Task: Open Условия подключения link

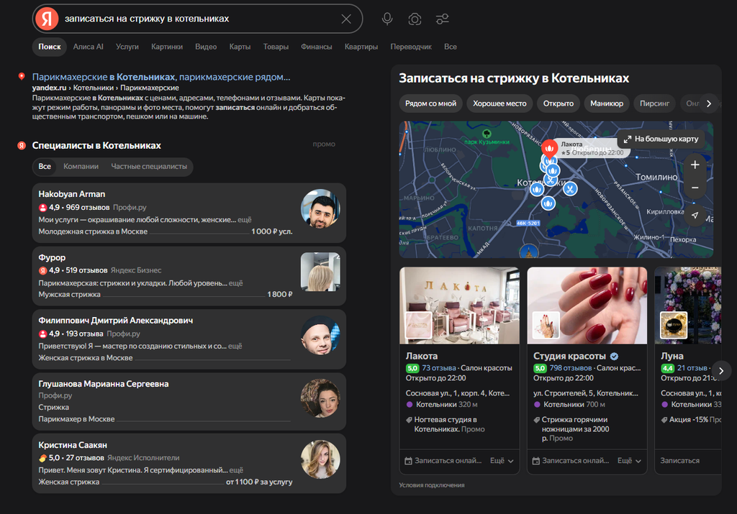Action: 432,485
